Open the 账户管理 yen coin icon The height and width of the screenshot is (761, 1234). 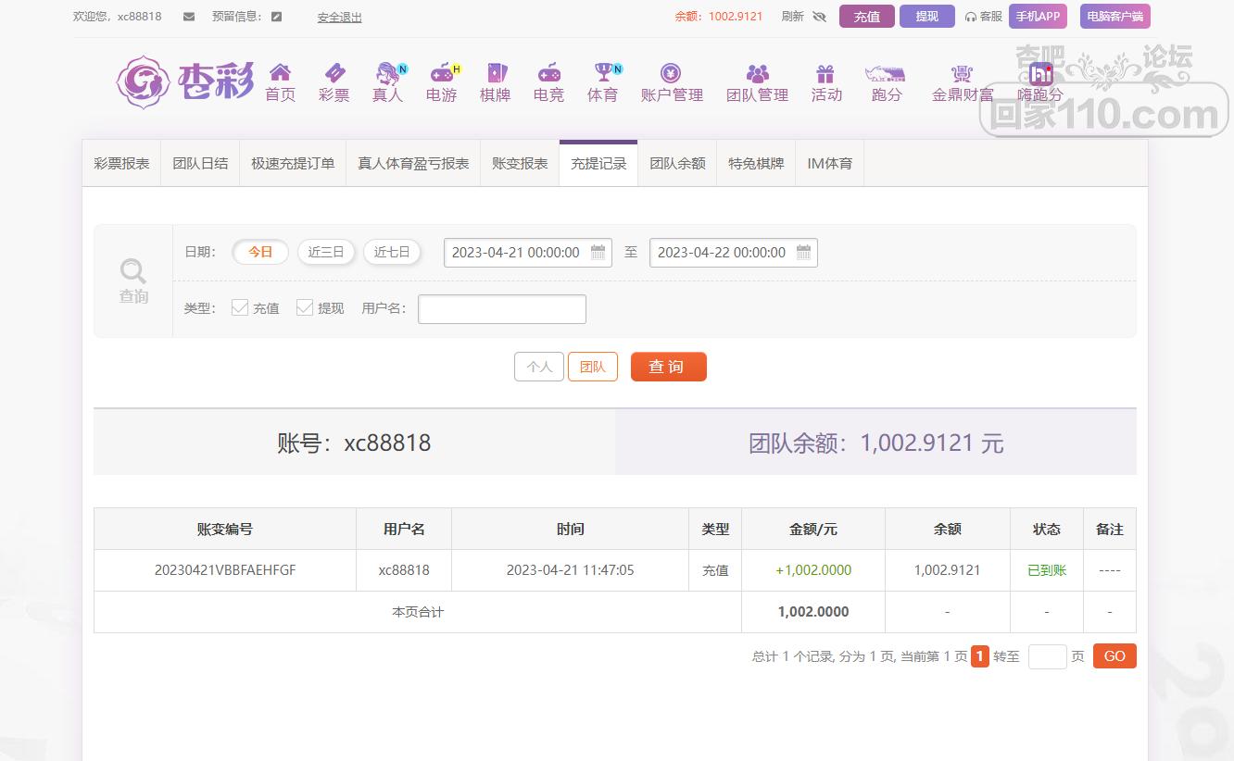[x=671, y=73]
